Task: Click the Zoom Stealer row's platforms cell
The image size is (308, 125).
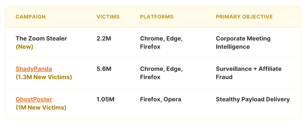Action: point(161,42)
